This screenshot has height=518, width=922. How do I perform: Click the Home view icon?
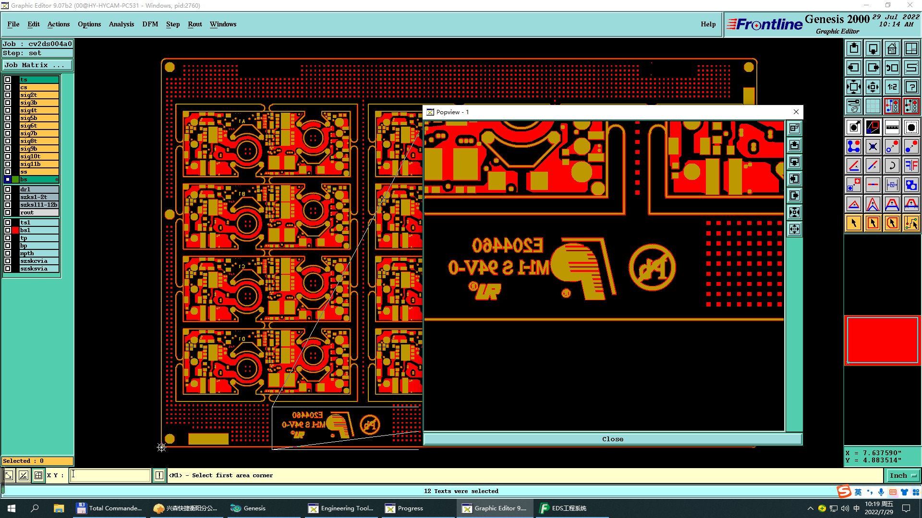pyautogui.click(x=892, y=48)
